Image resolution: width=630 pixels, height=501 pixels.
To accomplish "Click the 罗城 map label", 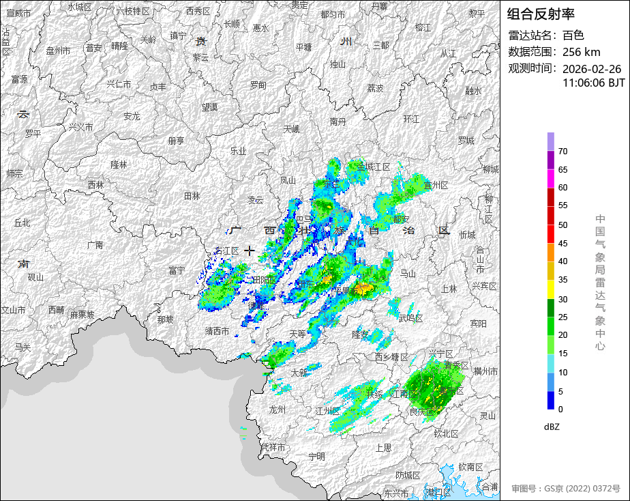I will click(466, 141).
